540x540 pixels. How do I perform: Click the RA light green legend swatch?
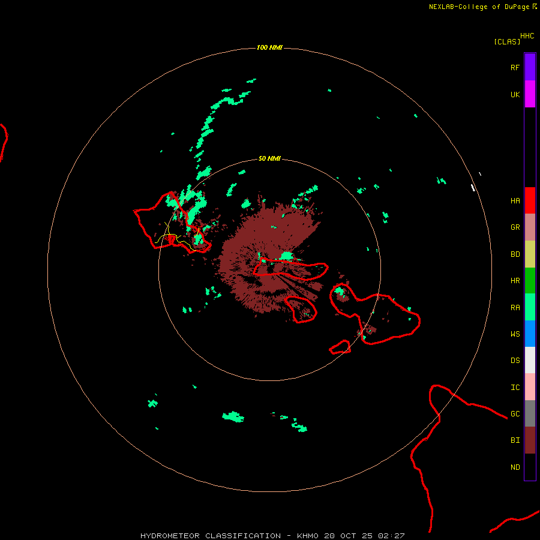[530, 307]
